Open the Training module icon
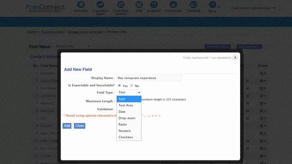The width and height of the screenshot is (292, 164). pos(193,5)
